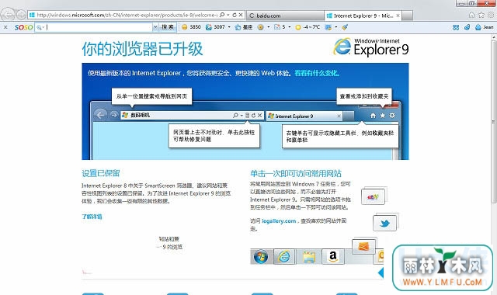Open the Home page icon
This screenshot has height=295, width=497.
471,15
